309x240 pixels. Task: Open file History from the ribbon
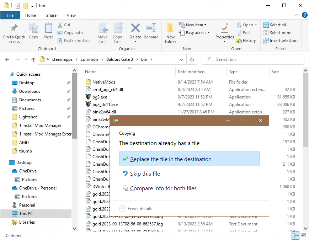(246, 40)
